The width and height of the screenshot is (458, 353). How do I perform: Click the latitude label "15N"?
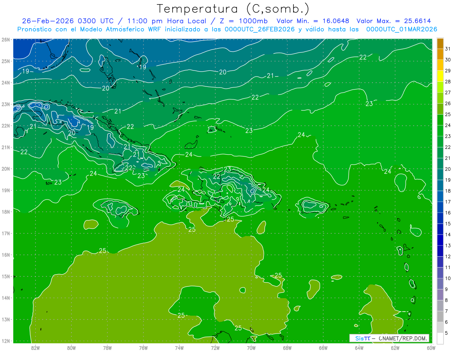pos(5,276)
